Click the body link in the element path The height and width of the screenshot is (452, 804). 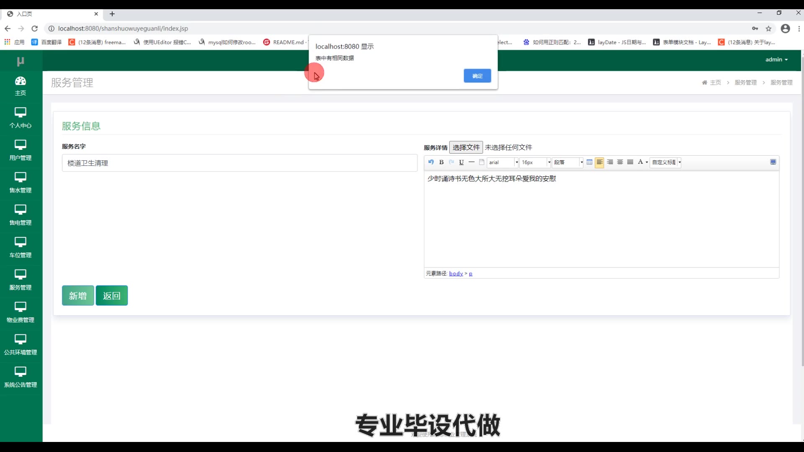[x=456, y=274]
